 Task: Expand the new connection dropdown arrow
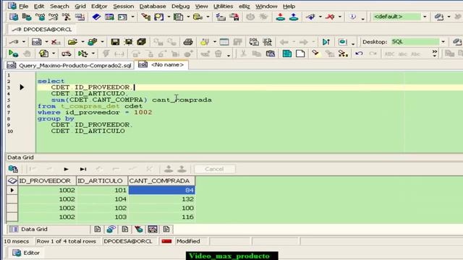[x=320, y=17]
